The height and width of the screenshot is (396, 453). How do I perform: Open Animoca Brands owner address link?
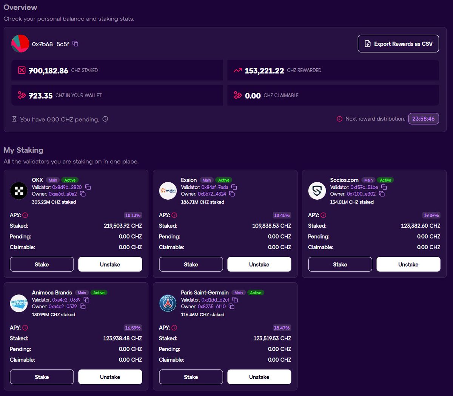(63, 306)
